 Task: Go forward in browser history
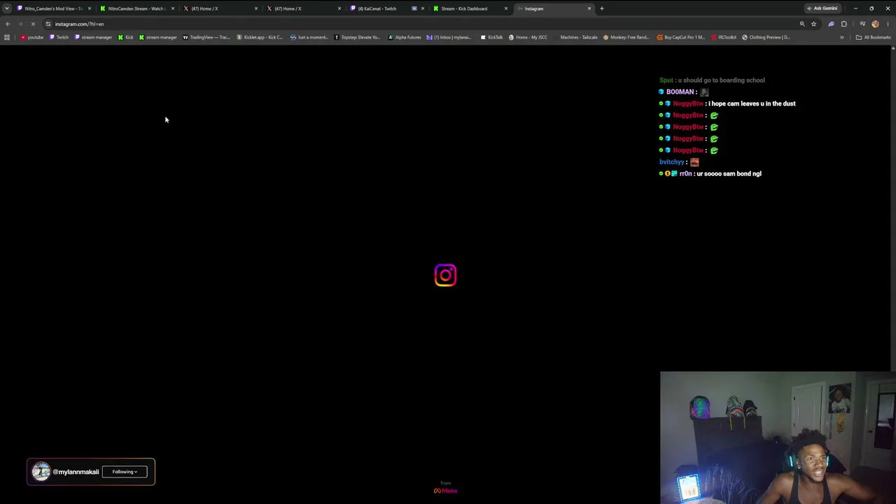pyautogui.click(x=20, y=24)
